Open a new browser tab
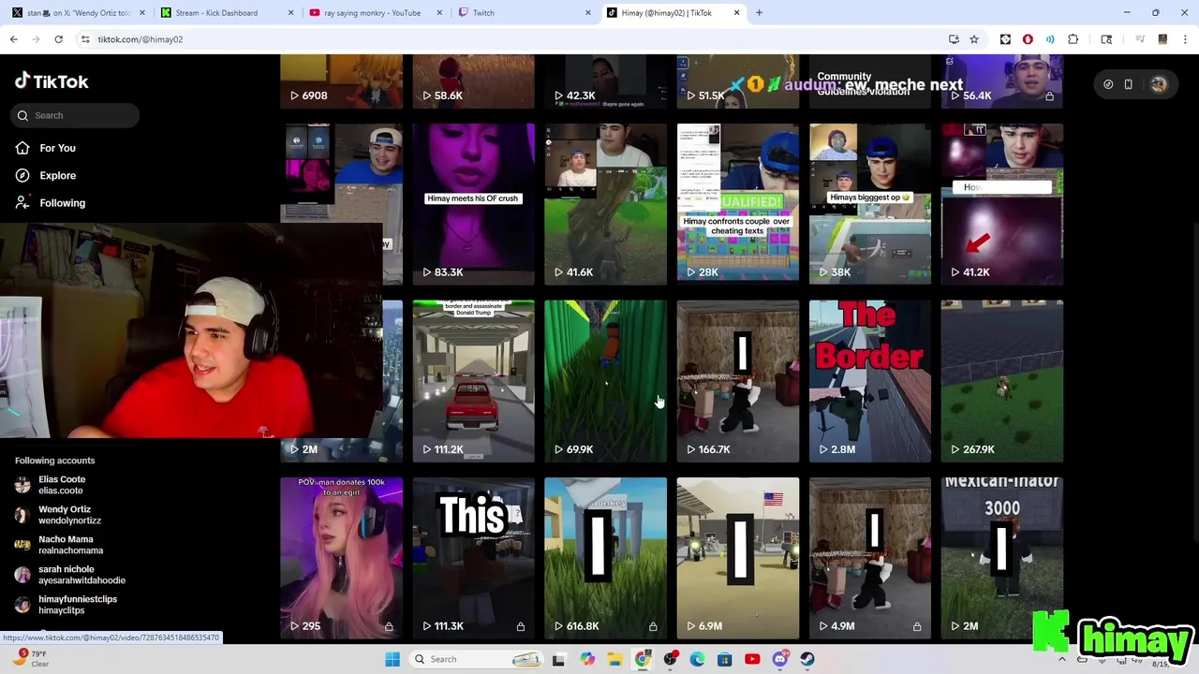This screenshot has height=674, width=1199. (x=759, y=13)
